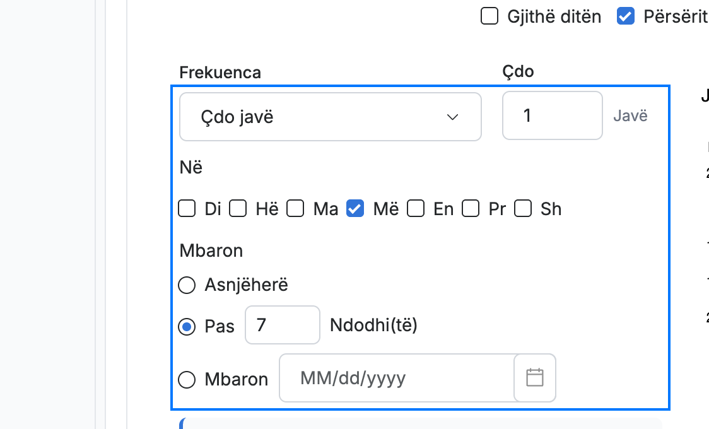Click the Çdo interval number field
Image resolution: width=709 pixels, height=429 pixels.
pos(553,115)
